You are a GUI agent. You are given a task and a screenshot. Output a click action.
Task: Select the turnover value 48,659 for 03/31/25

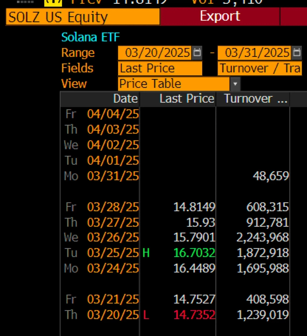(271, 176)
